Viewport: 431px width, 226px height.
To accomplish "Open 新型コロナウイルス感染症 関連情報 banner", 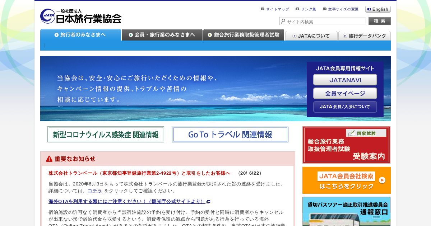I will click(106, 135).
